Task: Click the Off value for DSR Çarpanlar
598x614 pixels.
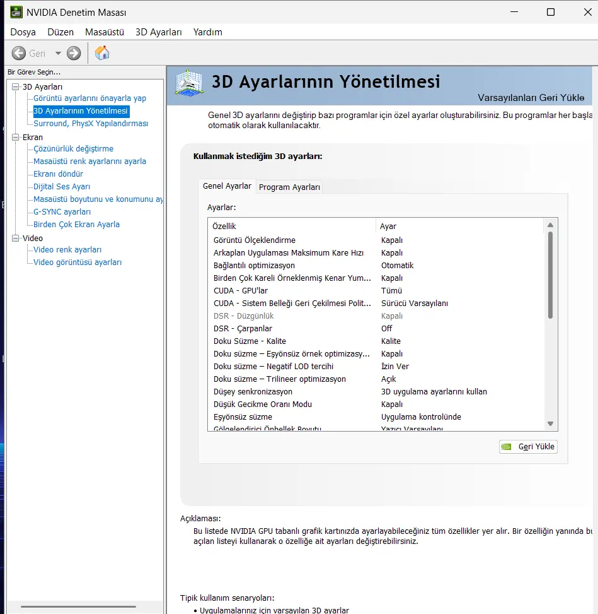Action: pyautogui.click(x=386, y=329)
